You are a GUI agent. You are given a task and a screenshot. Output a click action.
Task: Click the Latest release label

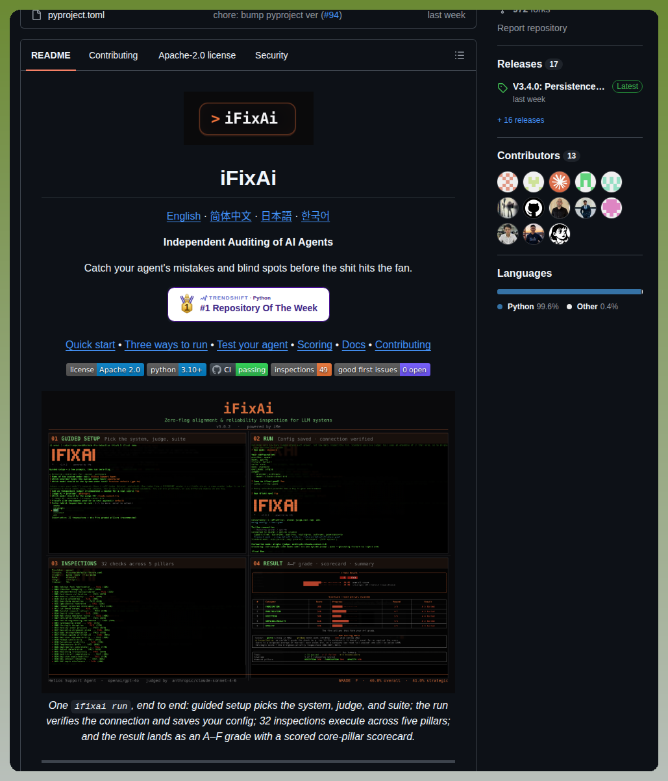pos(627,86)
